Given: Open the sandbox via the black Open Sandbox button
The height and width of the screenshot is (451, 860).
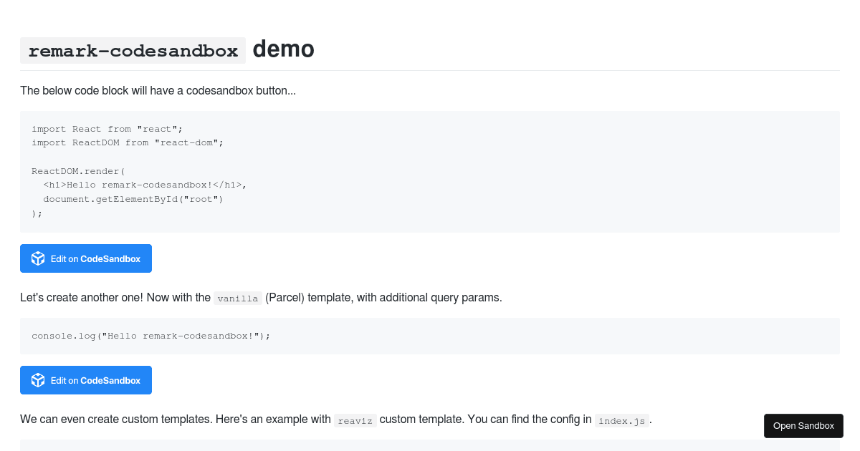Looking at the screenshot, I should click(x=803, y=426).
